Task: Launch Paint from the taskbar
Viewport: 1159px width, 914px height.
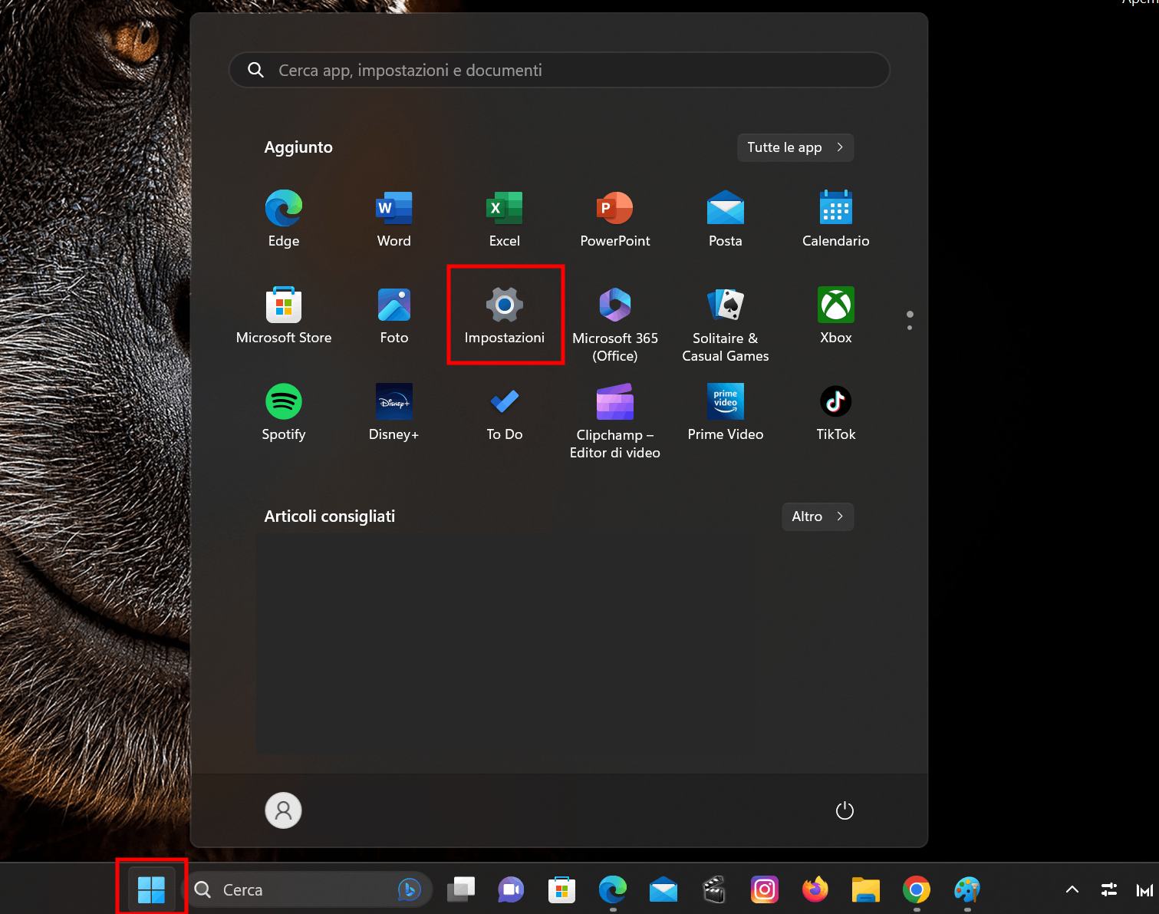Action: (966, 889)
